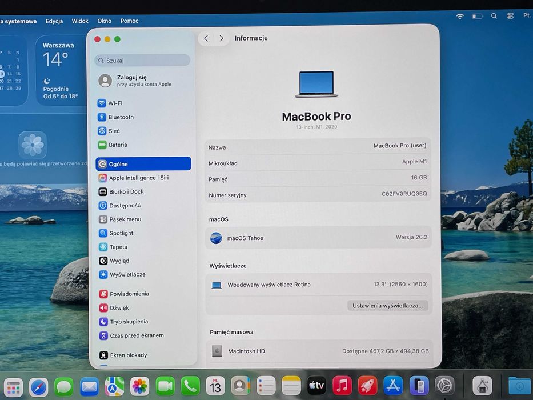This screenshot has width=533, height=400.
Task: Click the MacBook Pro laptop image
Action: pos(316,84)
